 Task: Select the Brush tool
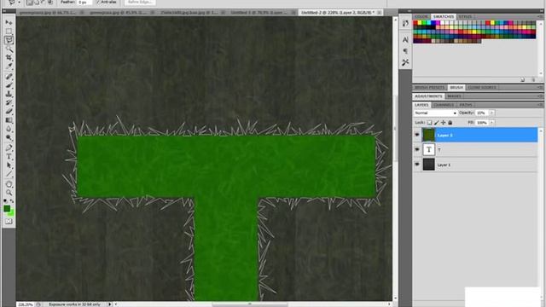9,85
